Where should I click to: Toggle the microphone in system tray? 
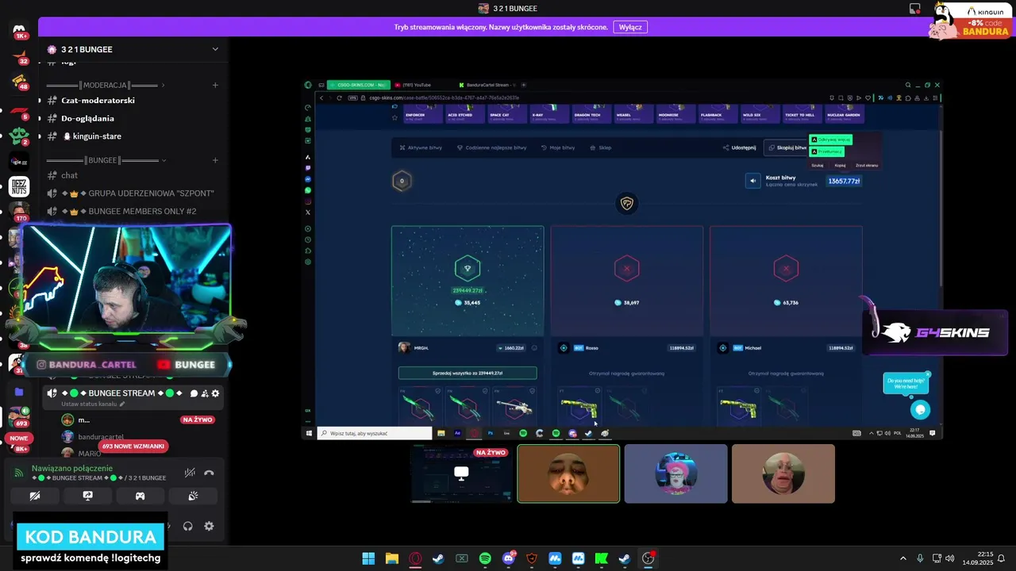click(920, 558)
